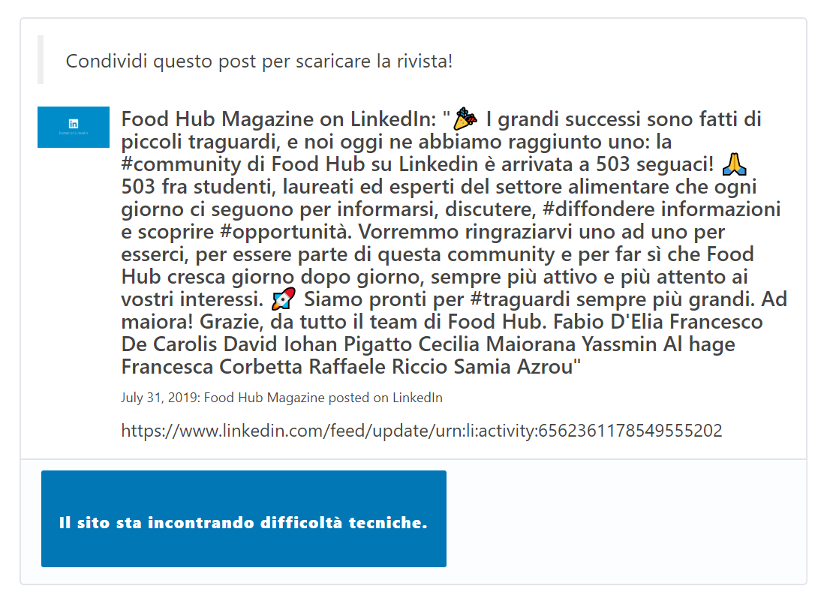824x598 pixels.
Task: Click 'Food Hub Magazine on LinkedIn' title text
Action: pos(279,119)
